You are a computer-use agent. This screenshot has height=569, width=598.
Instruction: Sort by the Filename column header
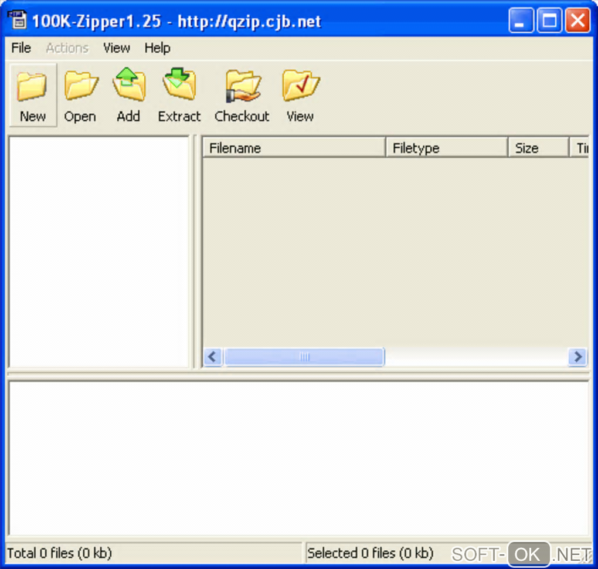click(x=294, y=148)
